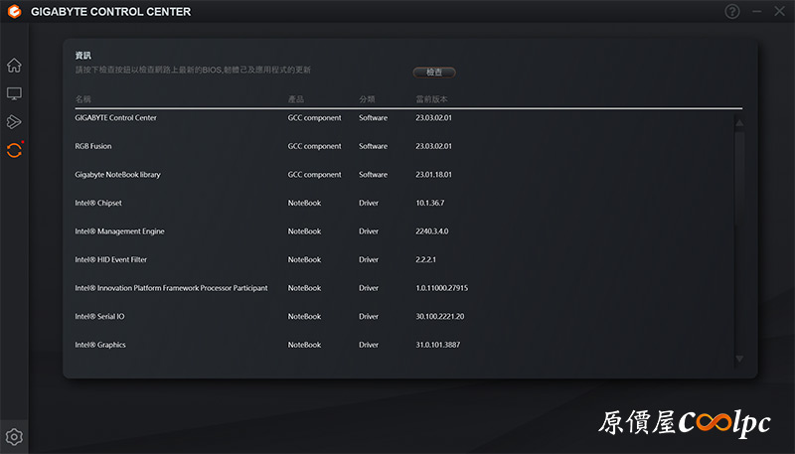This screenshot has height=454, width=795.
Task: Click the 檢查 check updates button
Action: click(434, 73)
